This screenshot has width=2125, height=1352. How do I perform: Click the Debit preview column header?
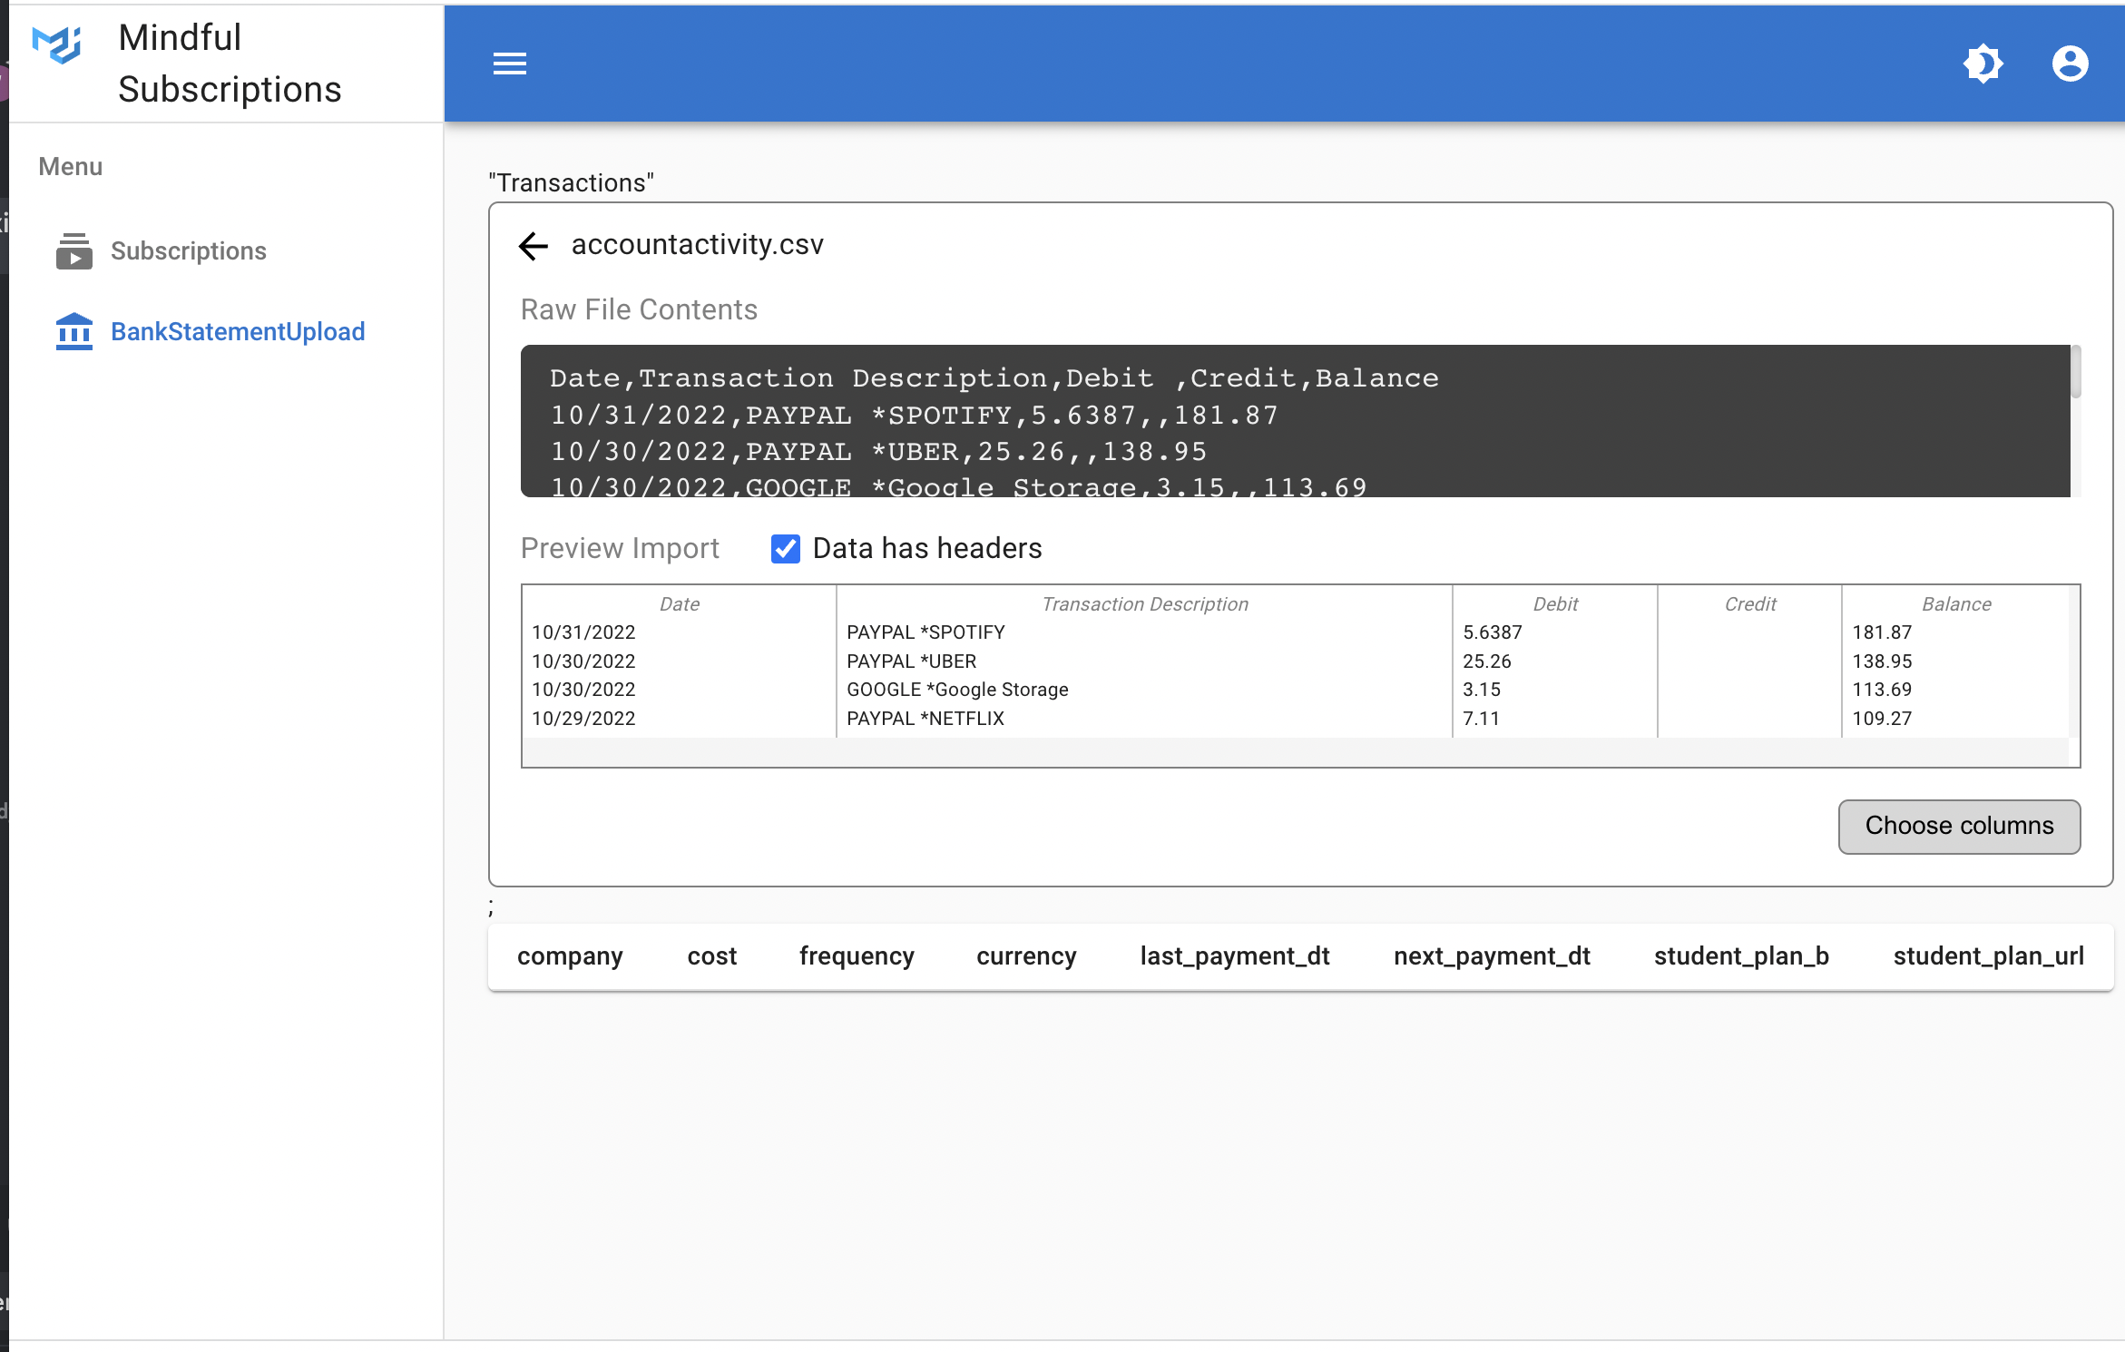pyautogui.click(x=1554, y=604)
